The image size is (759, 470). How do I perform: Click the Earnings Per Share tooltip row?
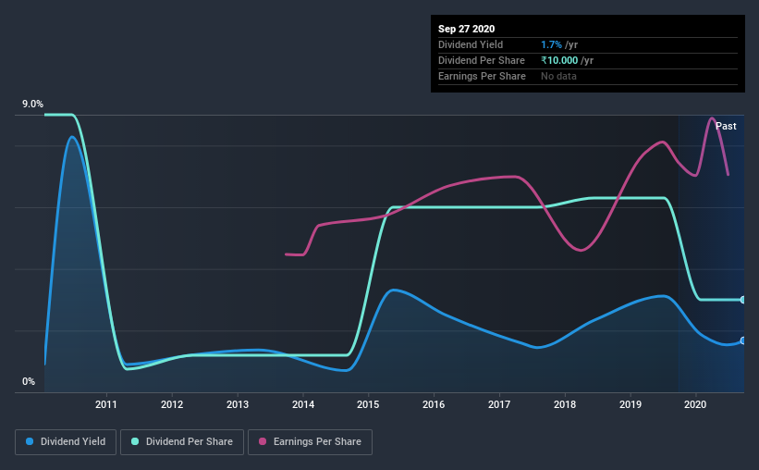(588, 76)
